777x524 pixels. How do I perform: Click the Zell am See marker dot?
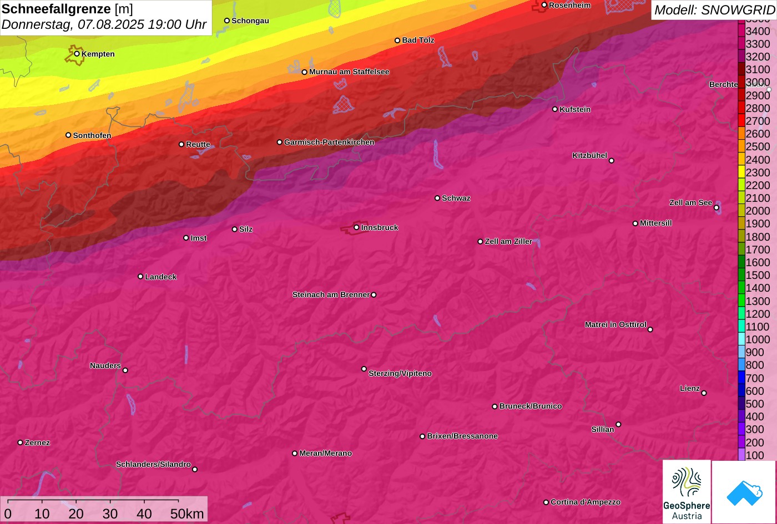point(717,208)
